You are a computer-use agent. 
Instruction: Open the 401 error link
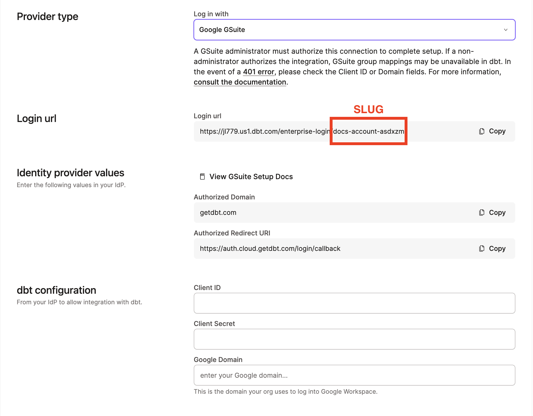(x=258, y=72)
